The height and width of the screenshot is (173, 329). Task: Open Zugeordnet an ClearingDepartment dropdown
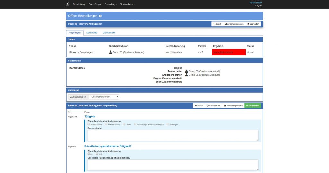(x=104, y=96)
